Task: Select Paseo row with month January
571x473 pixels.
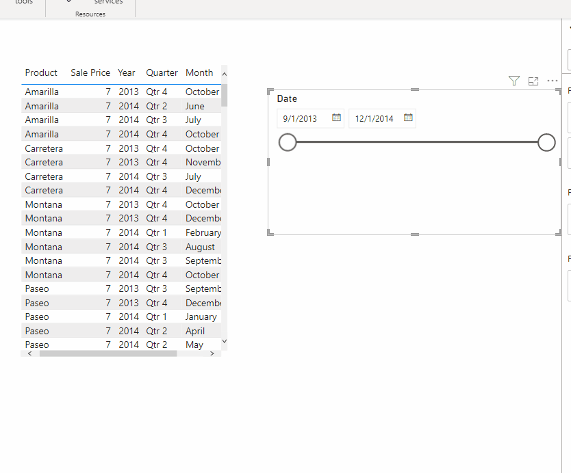Action: (121, 316)
